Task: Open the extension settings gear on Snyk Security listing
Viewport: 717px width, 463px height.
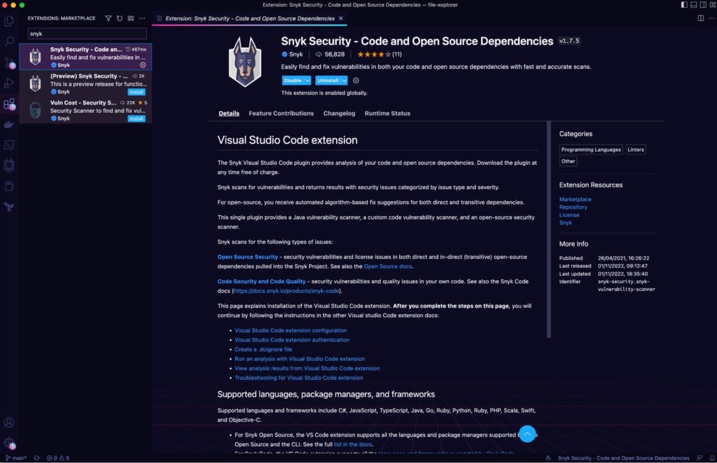Action: click(142, 65)
